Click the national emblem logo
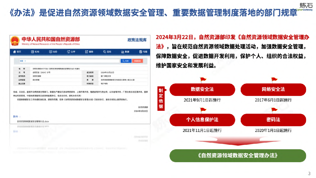This screenshot has height=178, width=316. point(15,41)
